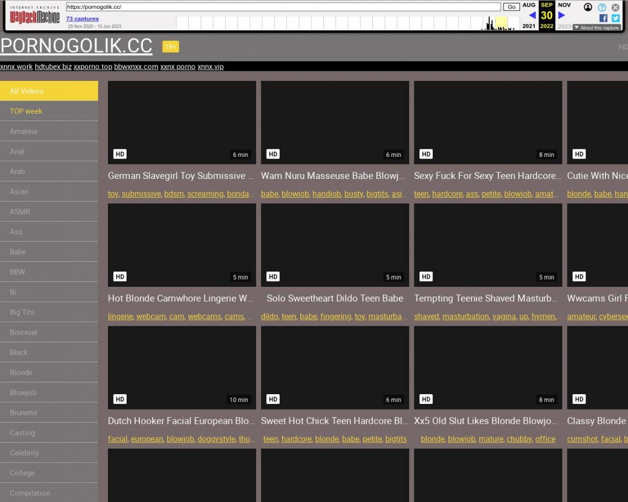Open the xnnx.work partner link
The width and height of the screenshot is (628, 502).
point(16,67)
